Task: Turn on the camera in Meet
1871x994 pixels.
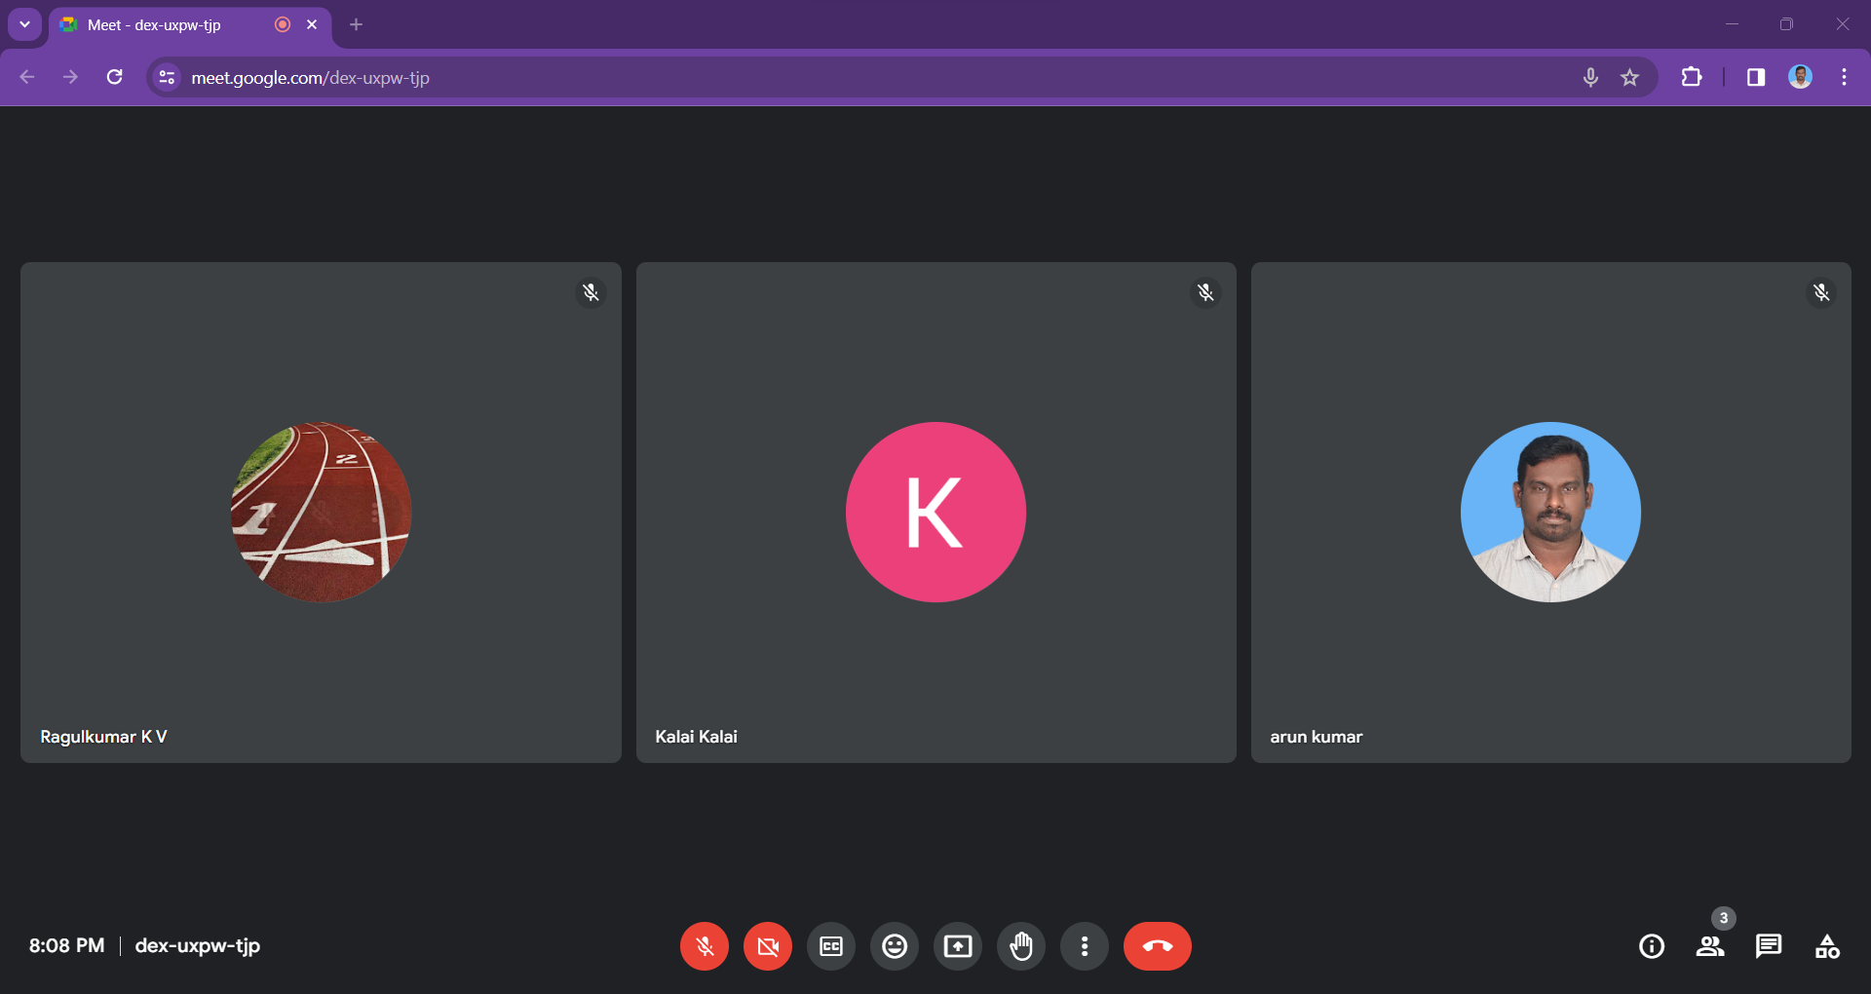Action: click(x=768, y=946)
